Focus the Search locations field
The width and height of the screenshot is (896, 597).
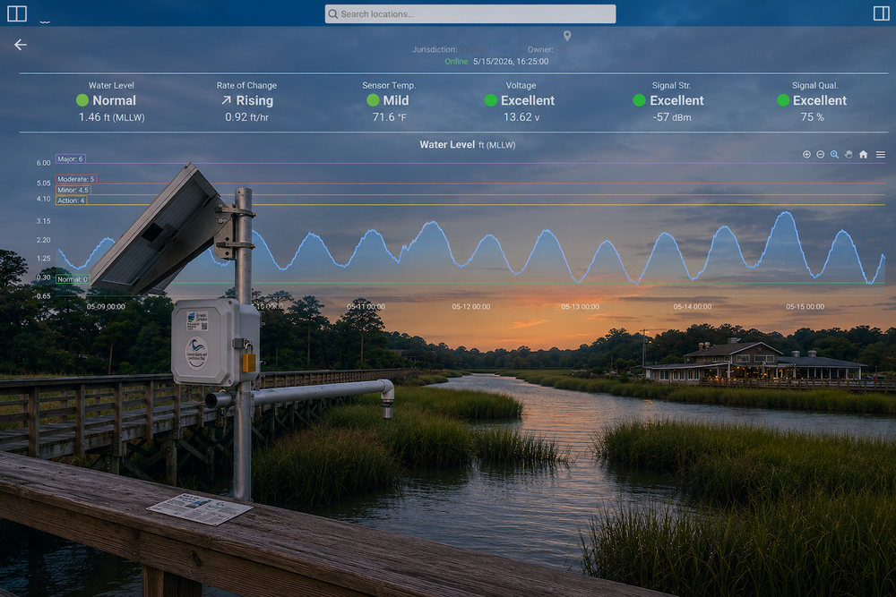tap(470, 14)
